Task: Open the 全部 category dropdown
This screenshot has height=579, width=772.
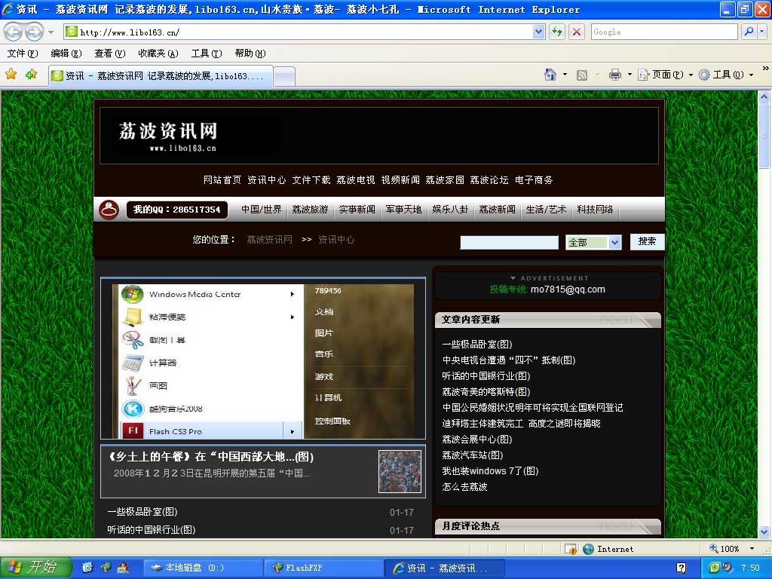Action: (593, 242)
